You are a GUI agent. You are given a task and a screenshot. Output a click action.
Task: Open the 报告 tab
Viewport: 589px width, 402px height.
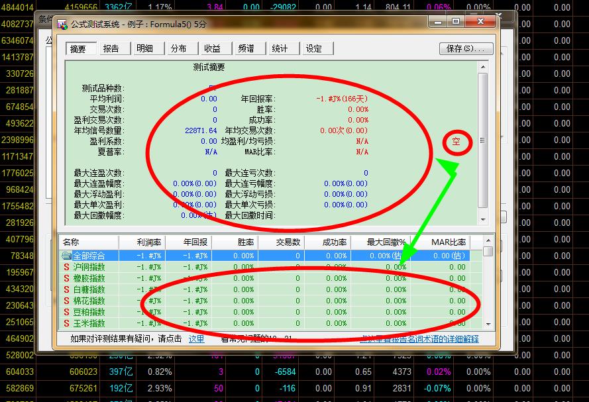point(114,48)
